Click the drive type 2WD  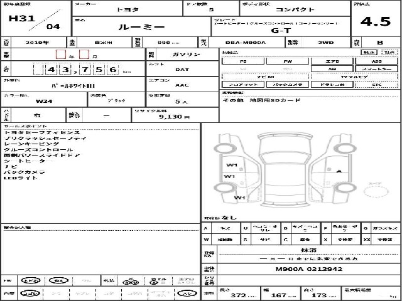326,43
